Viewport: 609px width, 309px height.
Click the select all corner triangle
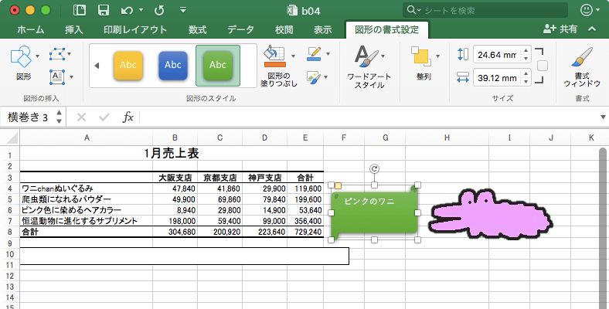(12, 138)
